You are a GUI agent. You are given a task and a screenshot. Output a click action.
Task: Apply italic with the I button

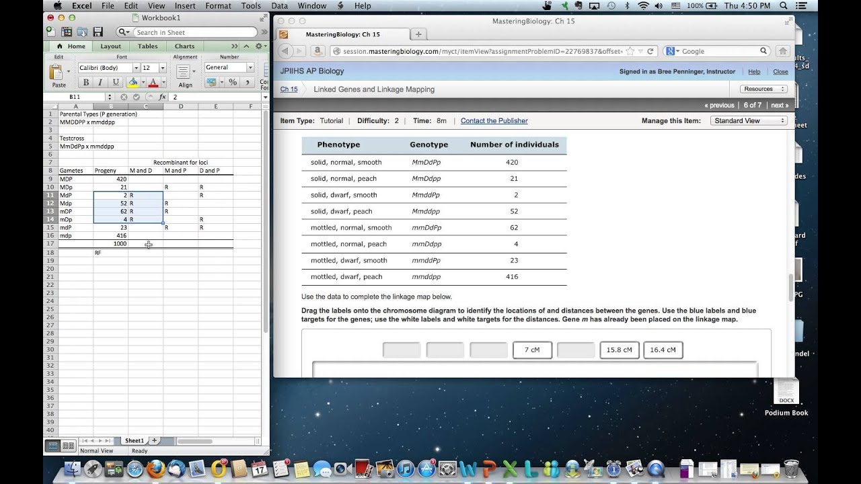point(101,83)
